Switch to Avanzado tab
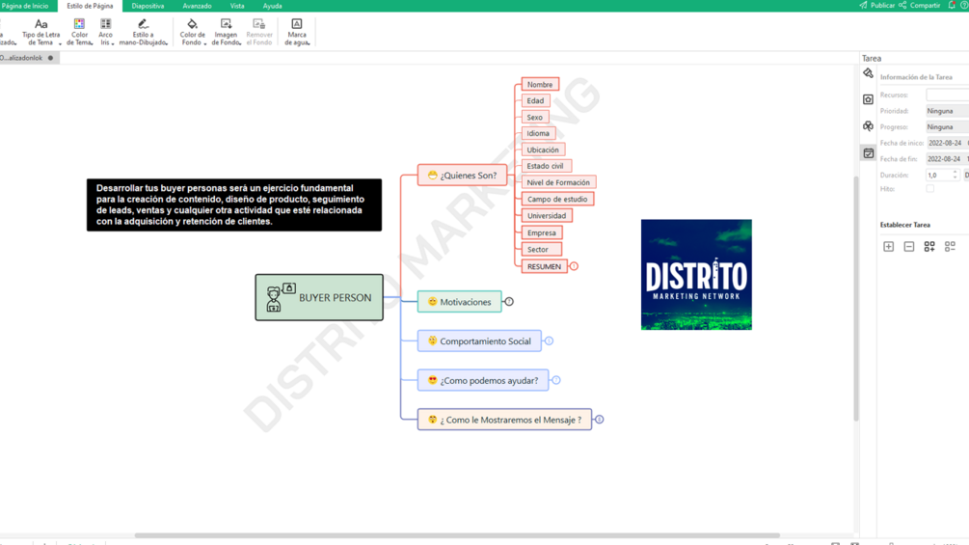 tap(197, 6)
